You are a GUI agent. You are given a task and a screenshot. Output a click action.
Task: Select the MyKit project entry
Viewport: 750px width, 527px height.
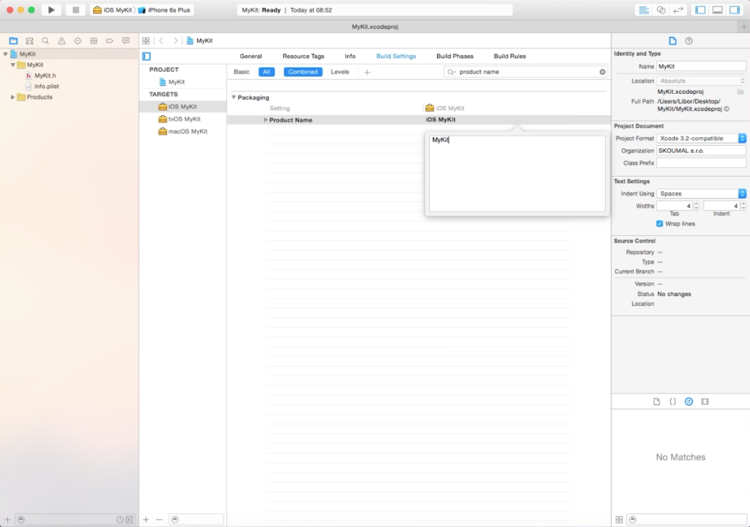pyautogui.click(x=172, y=82)
